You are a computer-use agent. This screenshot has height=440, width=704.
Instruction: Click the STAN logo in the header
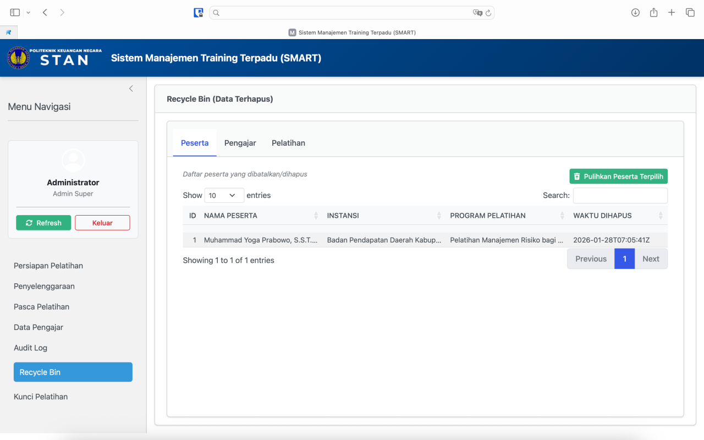[54, 58]
